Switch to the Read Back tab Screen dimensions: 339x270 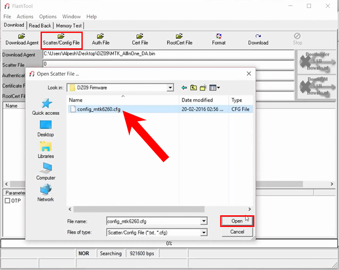pyautogui.click(x=40, y=26)
